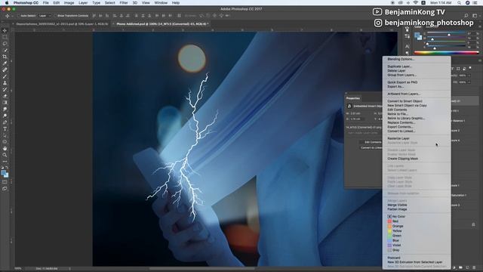Click the new adjustment layer icon

click(454, 267)
